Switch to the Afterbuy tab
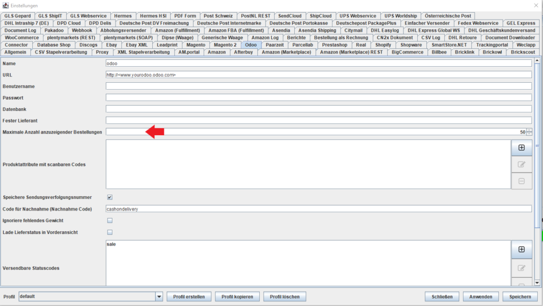This screenshot has height=306, width=543. 243,53
